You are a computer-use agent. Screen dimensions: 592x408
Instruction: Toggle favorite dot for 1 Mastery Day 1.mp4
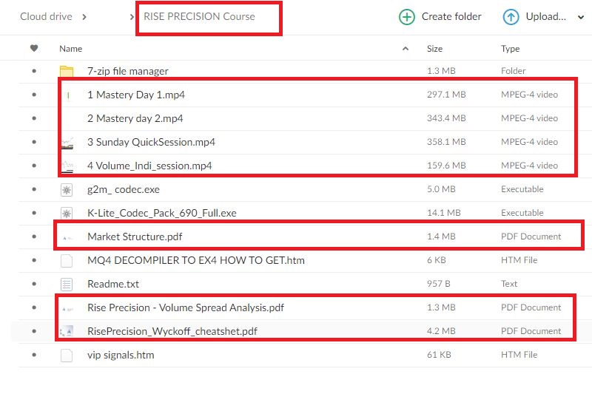34,95
